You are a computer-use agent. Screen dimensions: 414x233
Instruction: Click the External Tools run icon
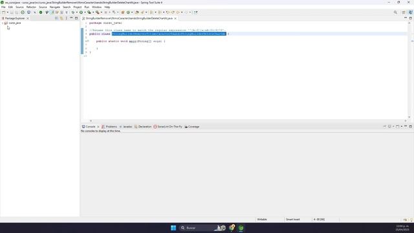coord(98,12)
